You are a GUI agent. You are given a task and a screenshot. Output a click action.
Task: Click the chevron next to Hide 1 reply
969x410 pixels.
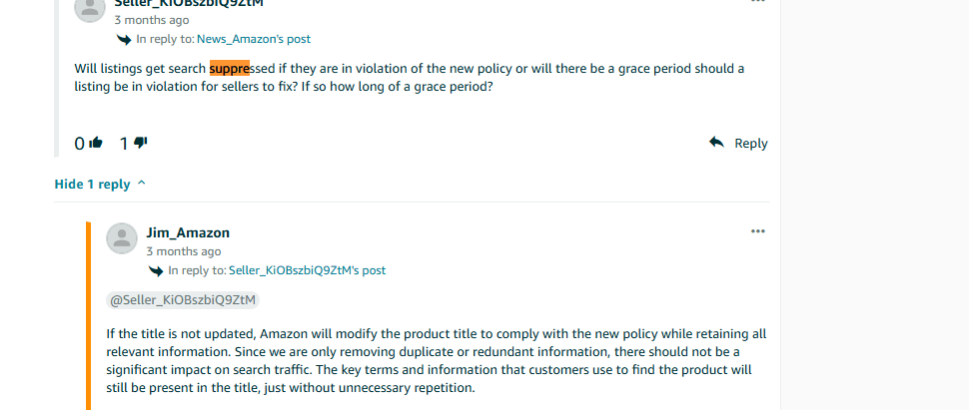point(141,184)
